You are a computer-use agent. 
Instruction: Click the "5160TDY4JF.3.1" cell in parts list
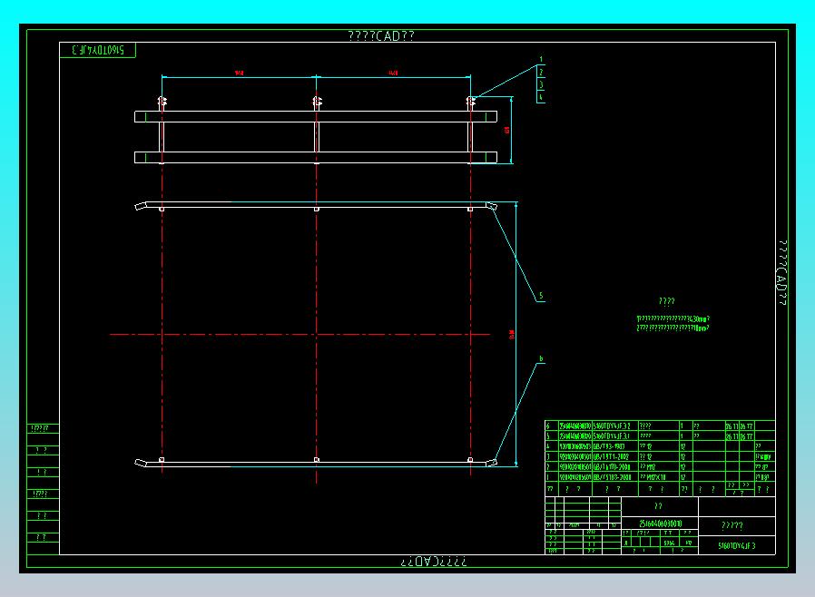pos(615,436)
